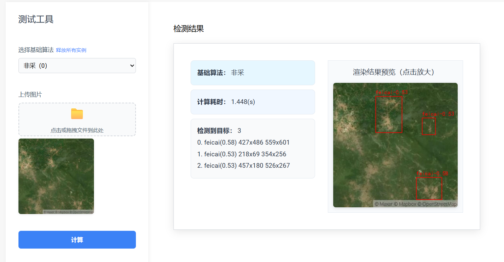Click the 检测结果 section heading
Viewport: 504px width, 262px height.
(189, 29)
